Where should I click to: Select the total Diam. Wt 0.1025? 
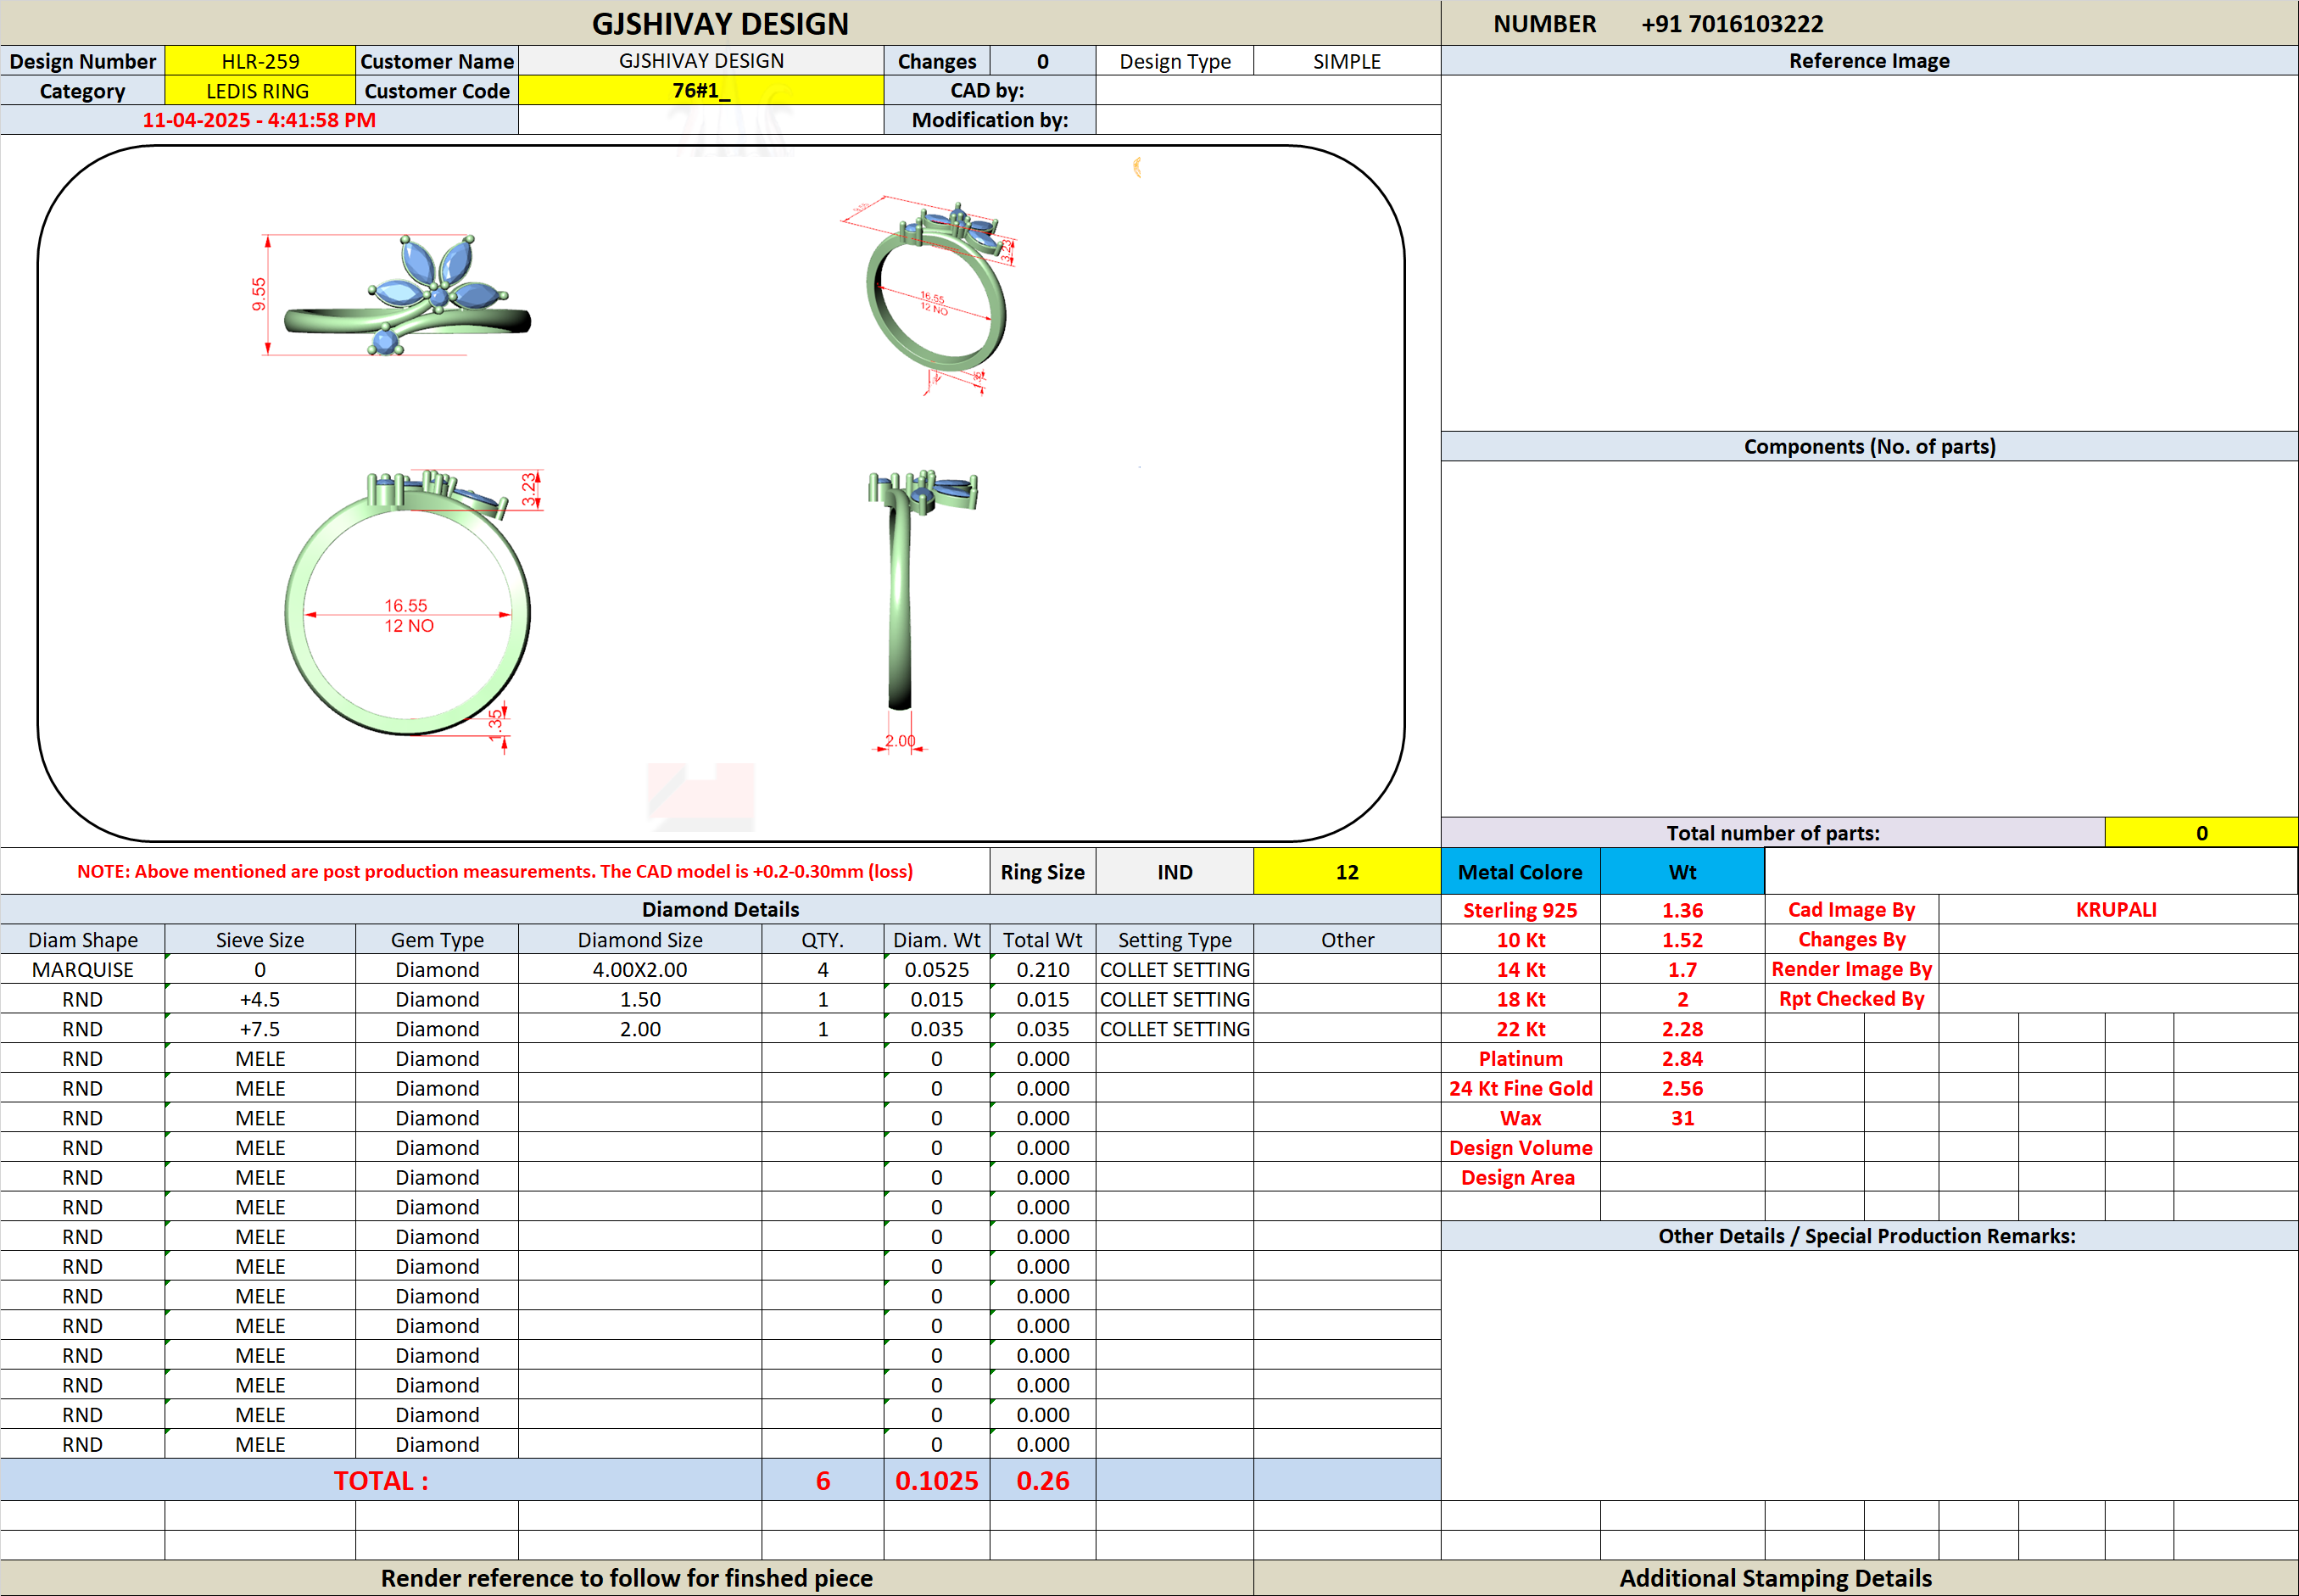coord(937,1481)
